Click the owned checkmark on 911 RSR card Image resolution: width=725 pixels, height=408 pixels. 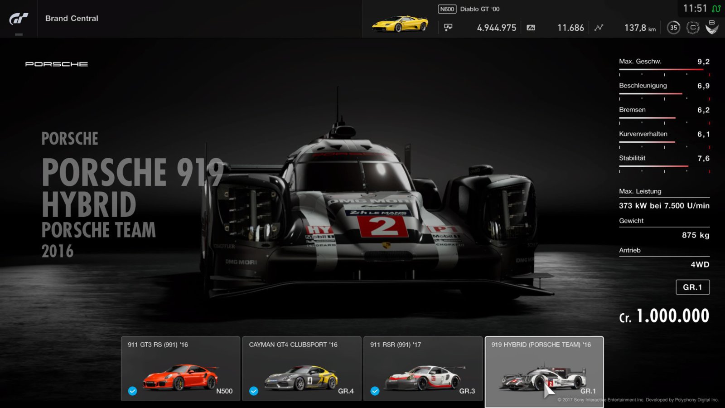[x=375, y=391]
